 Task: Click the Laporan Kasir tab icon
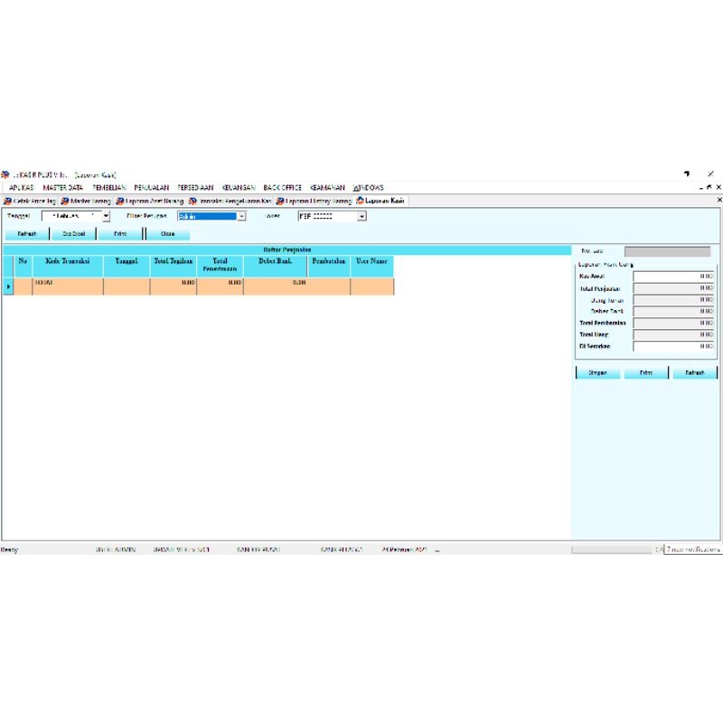(x=359, y=201)
